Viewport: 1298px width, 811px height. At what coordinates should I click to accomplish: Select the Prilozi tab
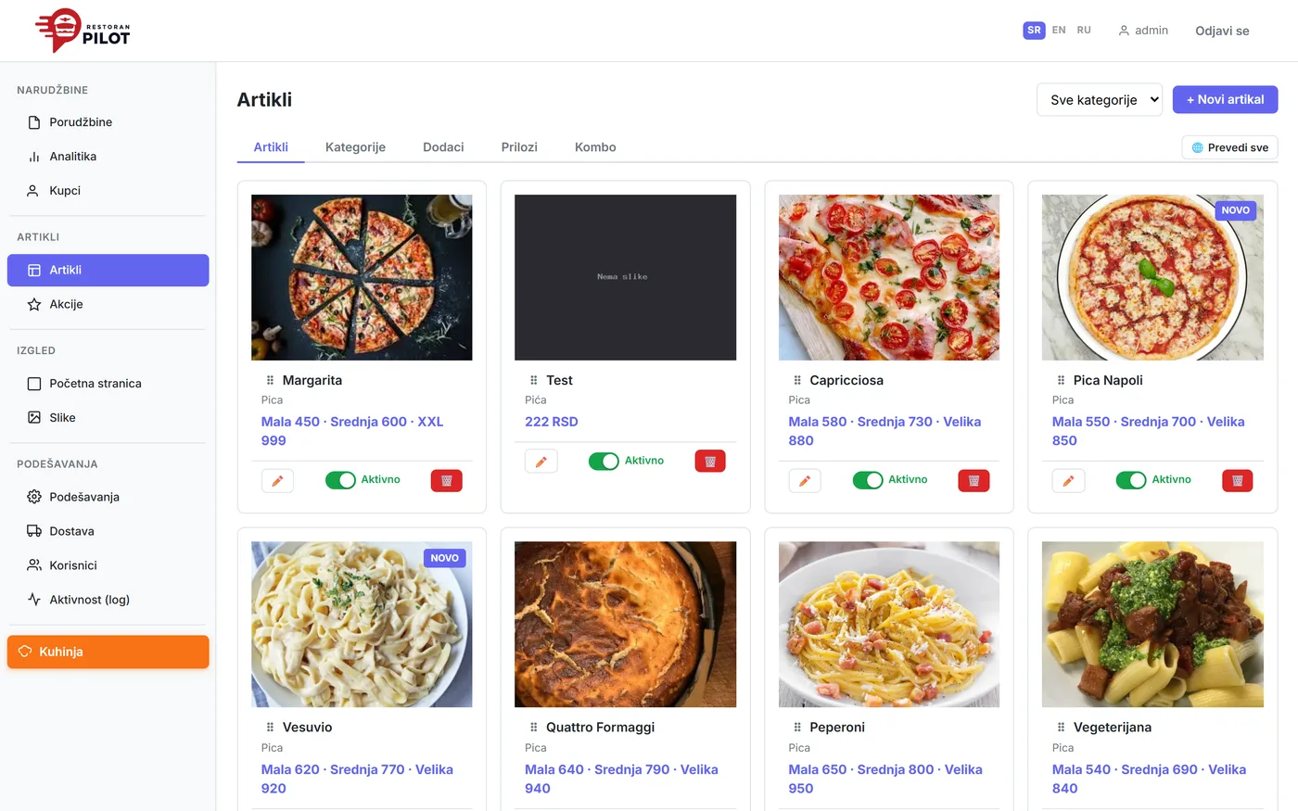[519, 147]
